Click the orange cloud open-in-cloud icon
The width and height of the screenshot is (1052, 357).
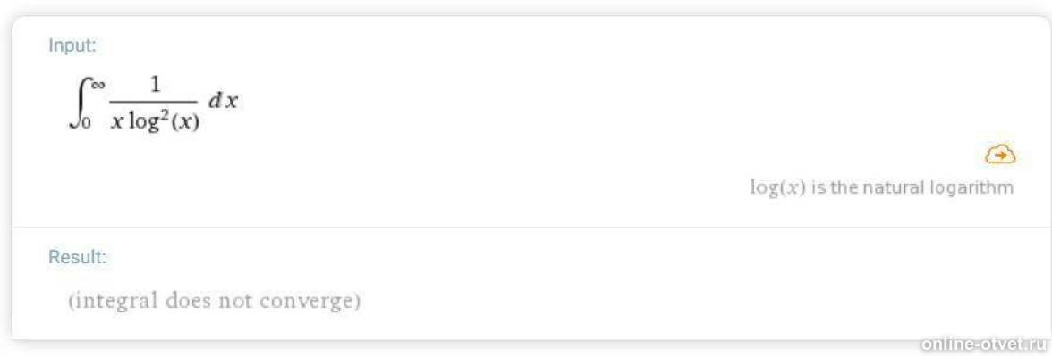pos(1000,154)
